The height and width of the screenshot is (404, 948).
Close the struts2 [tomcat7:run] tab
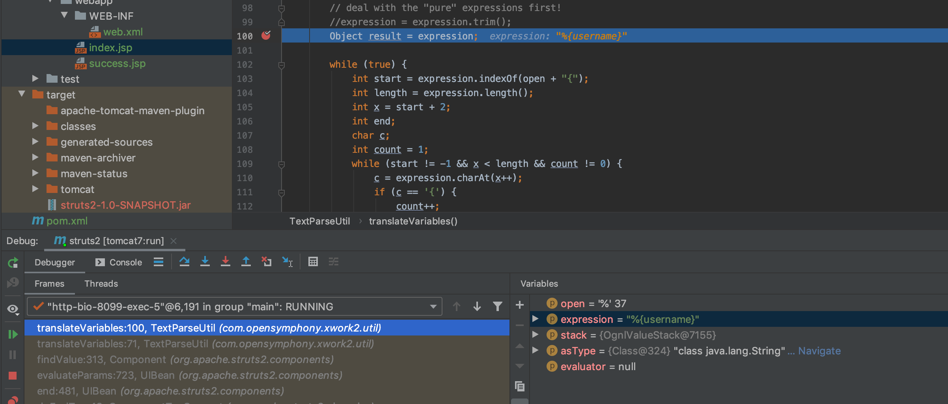pyautogui.click(x=174, y=241)
